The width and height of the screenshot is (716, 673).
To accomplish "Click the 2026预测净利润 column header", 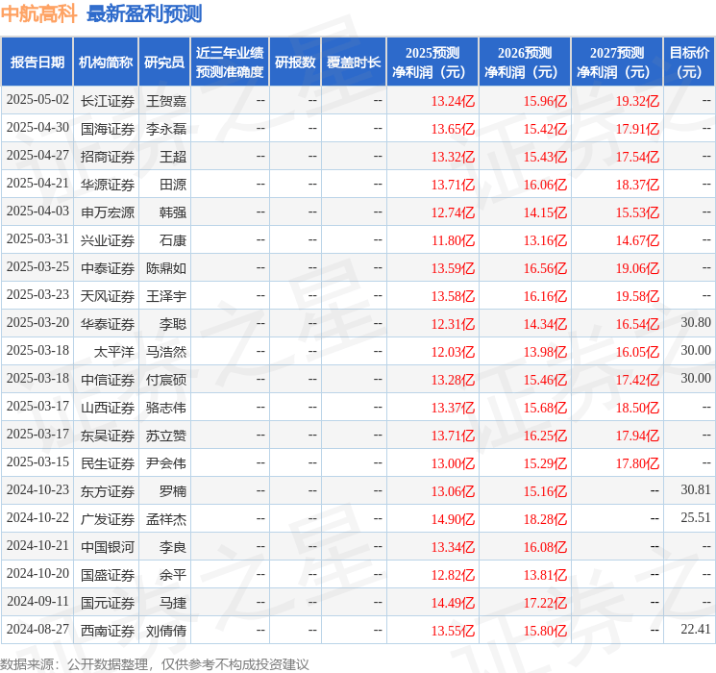I will [x=525, y=62].
